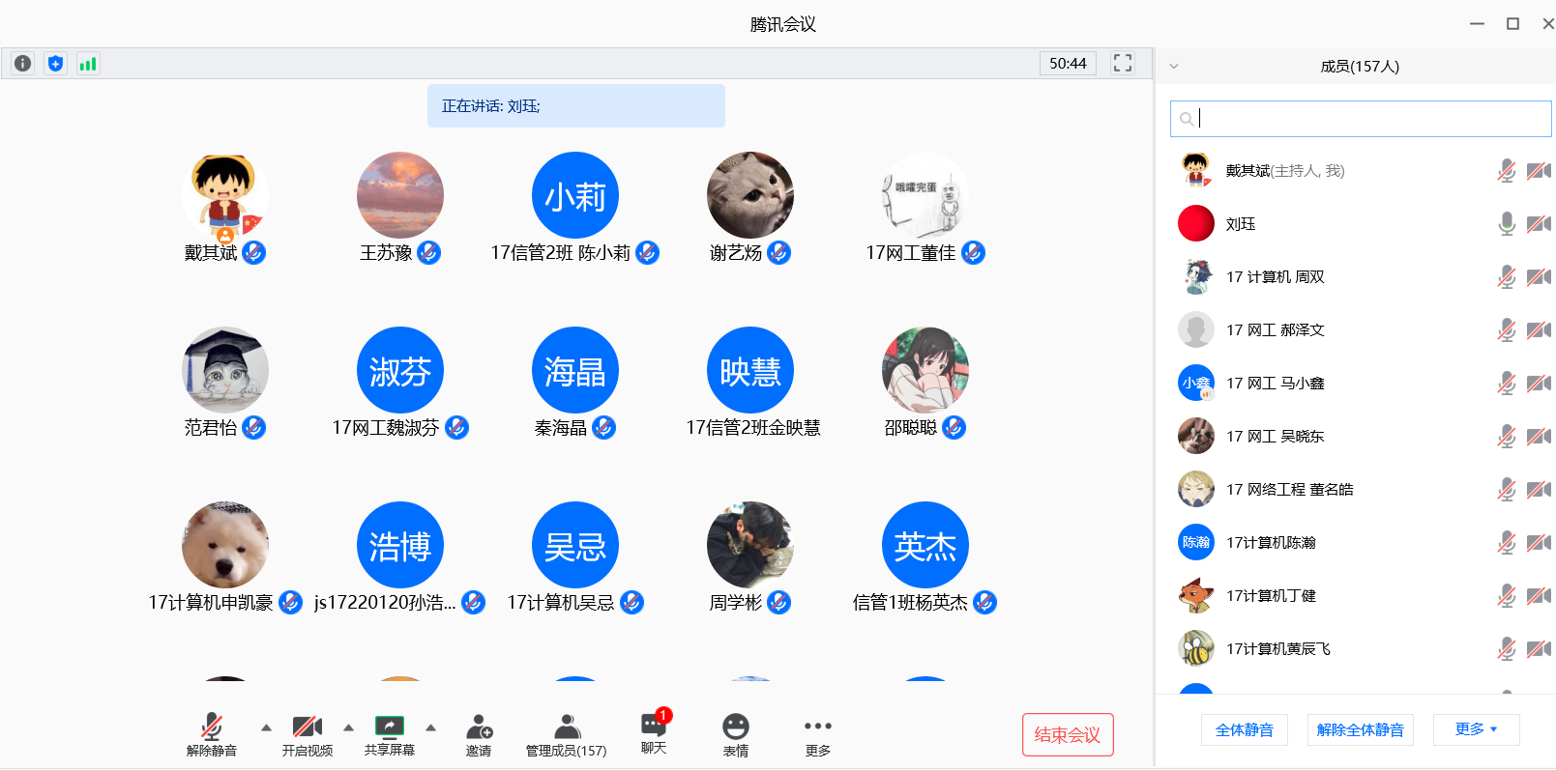Enter fullscreen mode with the expand icon
The width and height of the screenshot is (1556, 770).
pos(1122,64)
